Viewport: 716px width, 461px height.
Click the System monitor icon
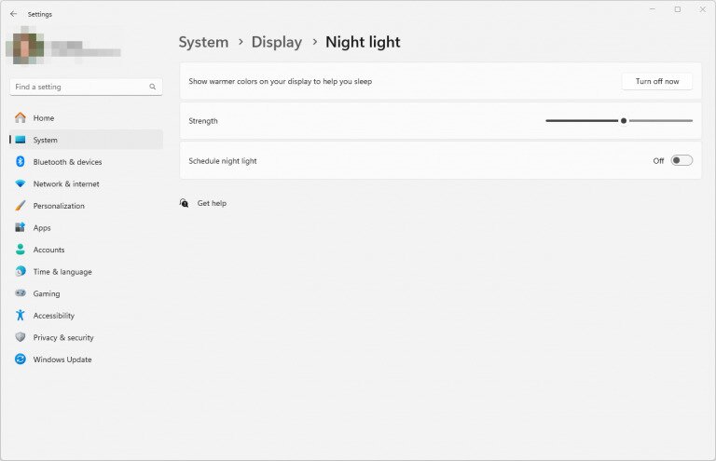pyautogui.click(x=21, y=140)
